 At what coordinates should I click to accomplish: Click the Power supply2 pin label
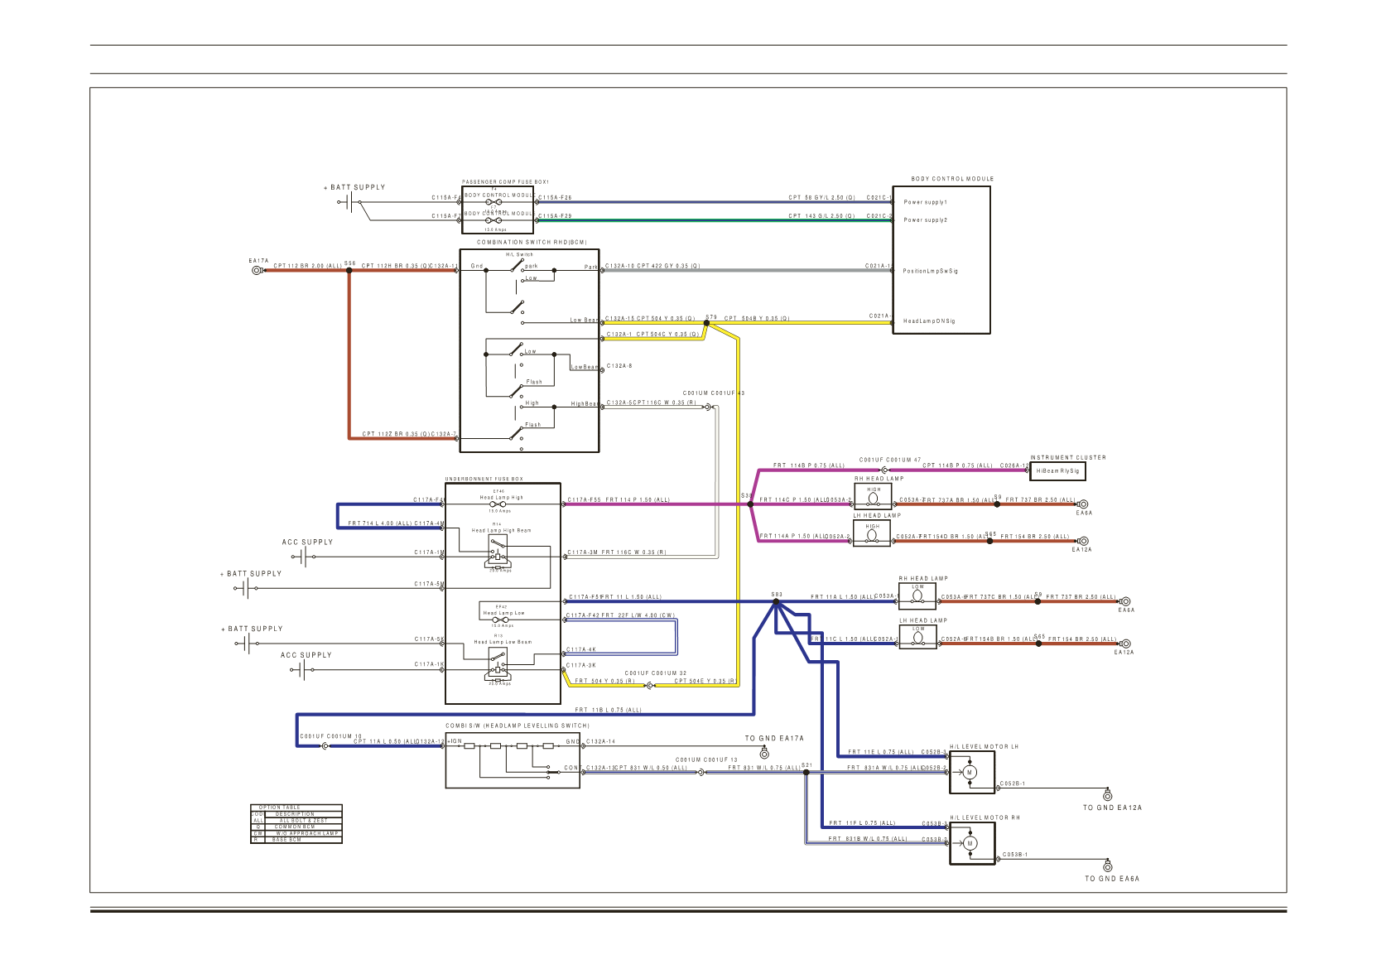tap(925, 220)
